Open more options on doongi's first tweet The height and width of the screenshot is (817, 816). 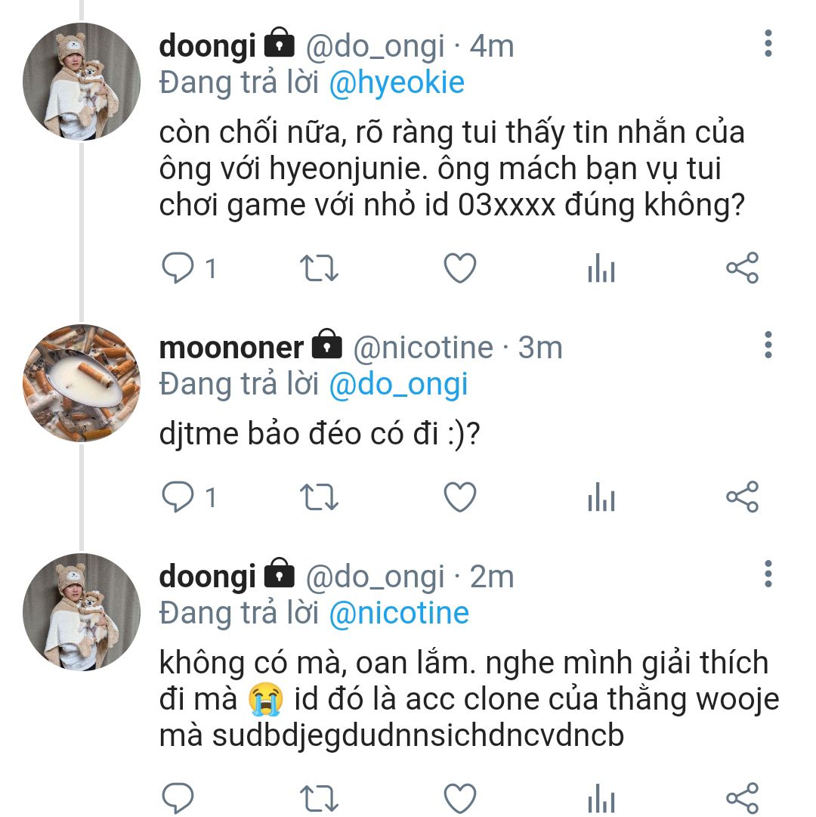click(x=768, y=44)
